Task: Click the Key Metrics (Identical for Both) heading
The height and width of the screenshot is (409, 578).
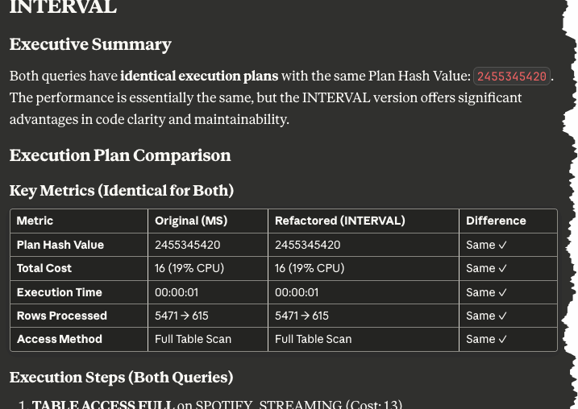Action: point(121,191)
